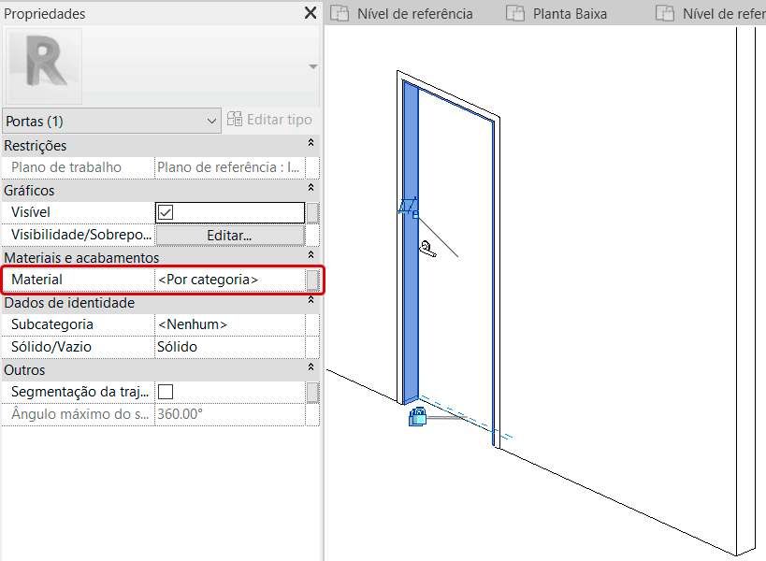Click the blue flip control on the door edge
The image size is (766, 561).
click(x=409, y=208)
